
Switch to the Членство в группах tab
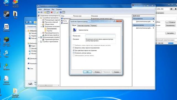tap(84, 26)
